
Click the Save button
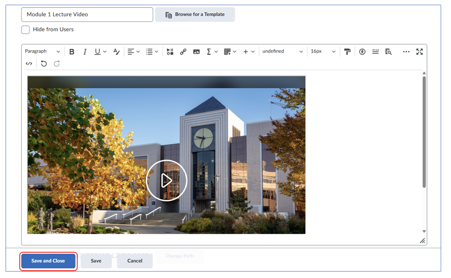click(96, 261)
